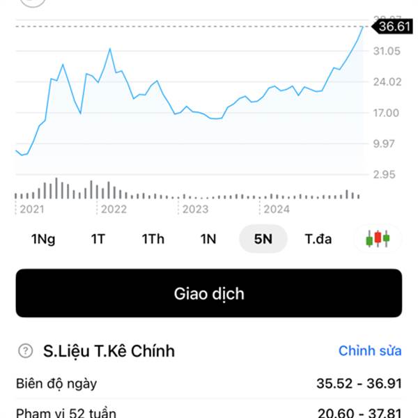Click the 2021 marker on time axis

pyautogui.click(x=31, y=208)
